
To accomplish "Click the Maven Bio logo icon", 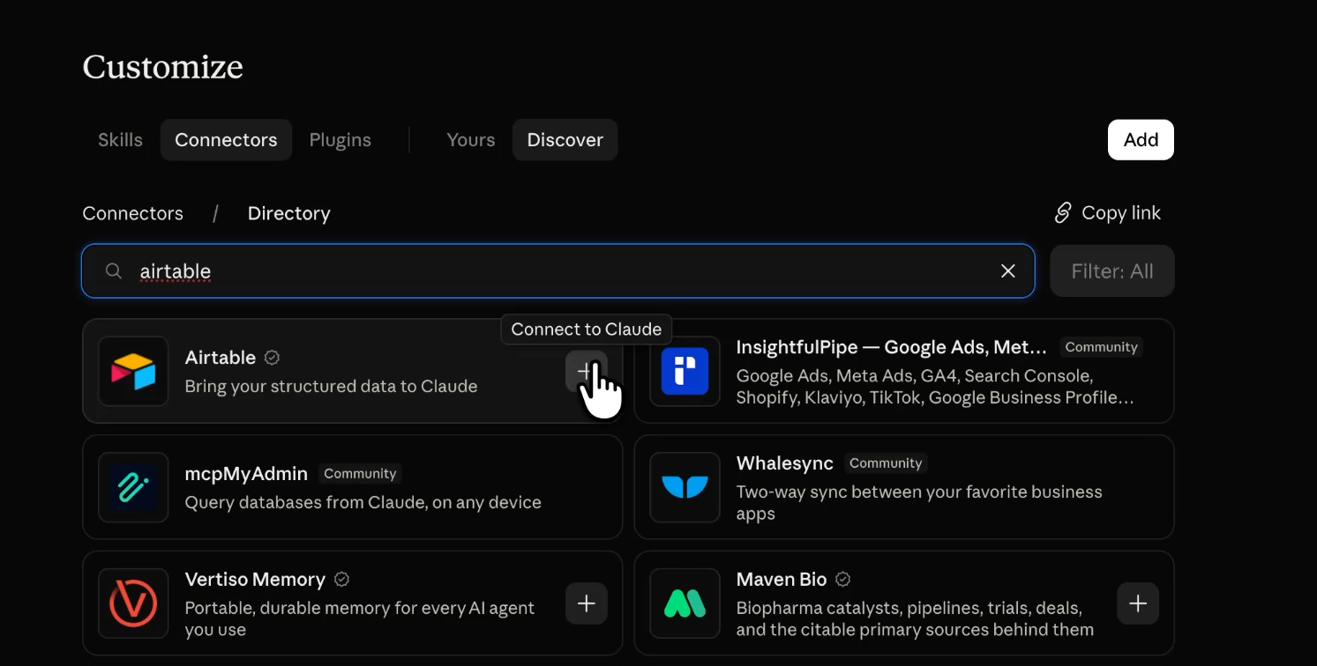I will coord(685,603).
